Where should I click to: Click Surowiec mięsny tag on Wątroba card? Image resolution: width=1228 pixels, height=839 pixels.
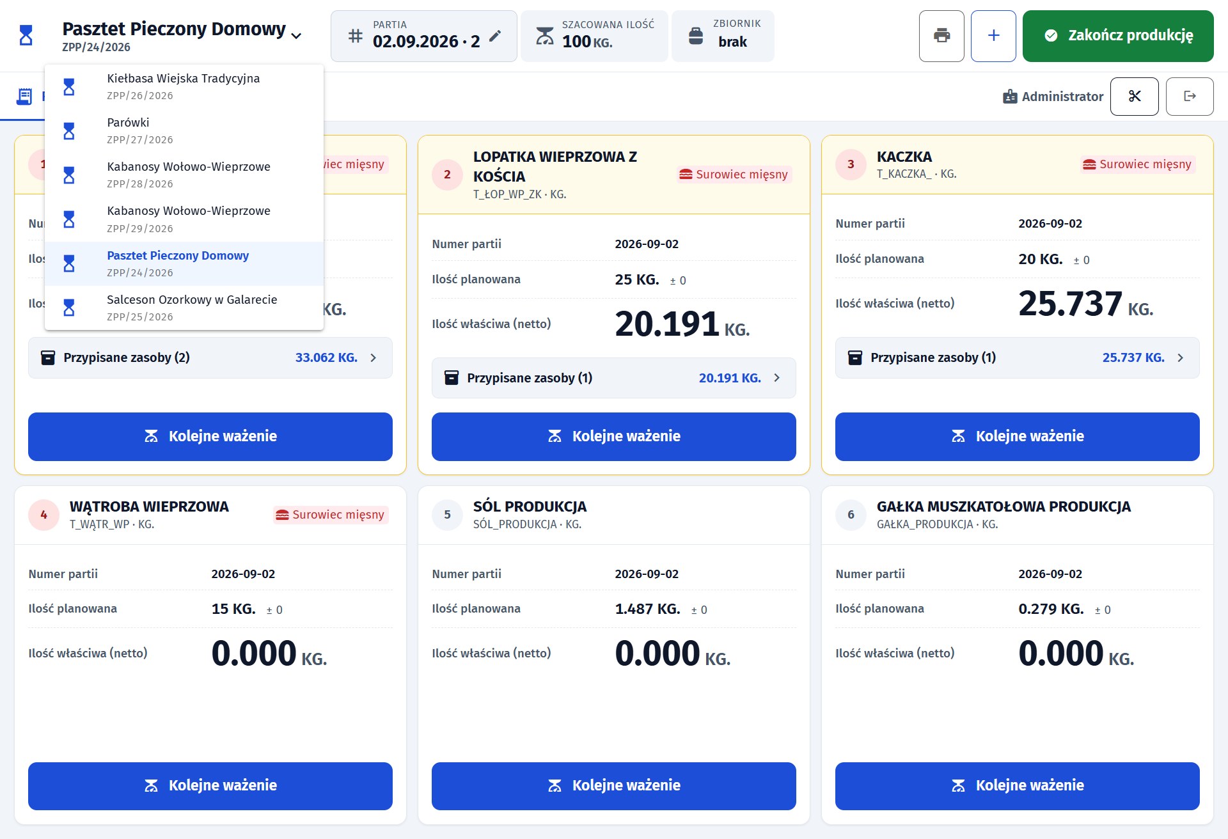pyautogui.click(x=330, y=515)
